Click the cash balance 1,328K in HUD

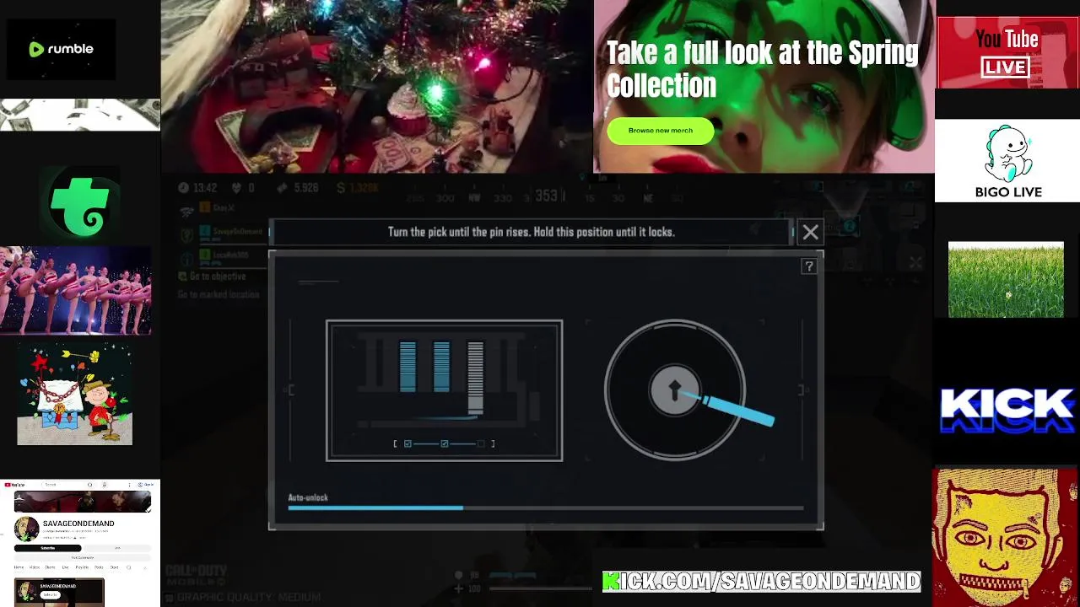(x=358, y=187)
